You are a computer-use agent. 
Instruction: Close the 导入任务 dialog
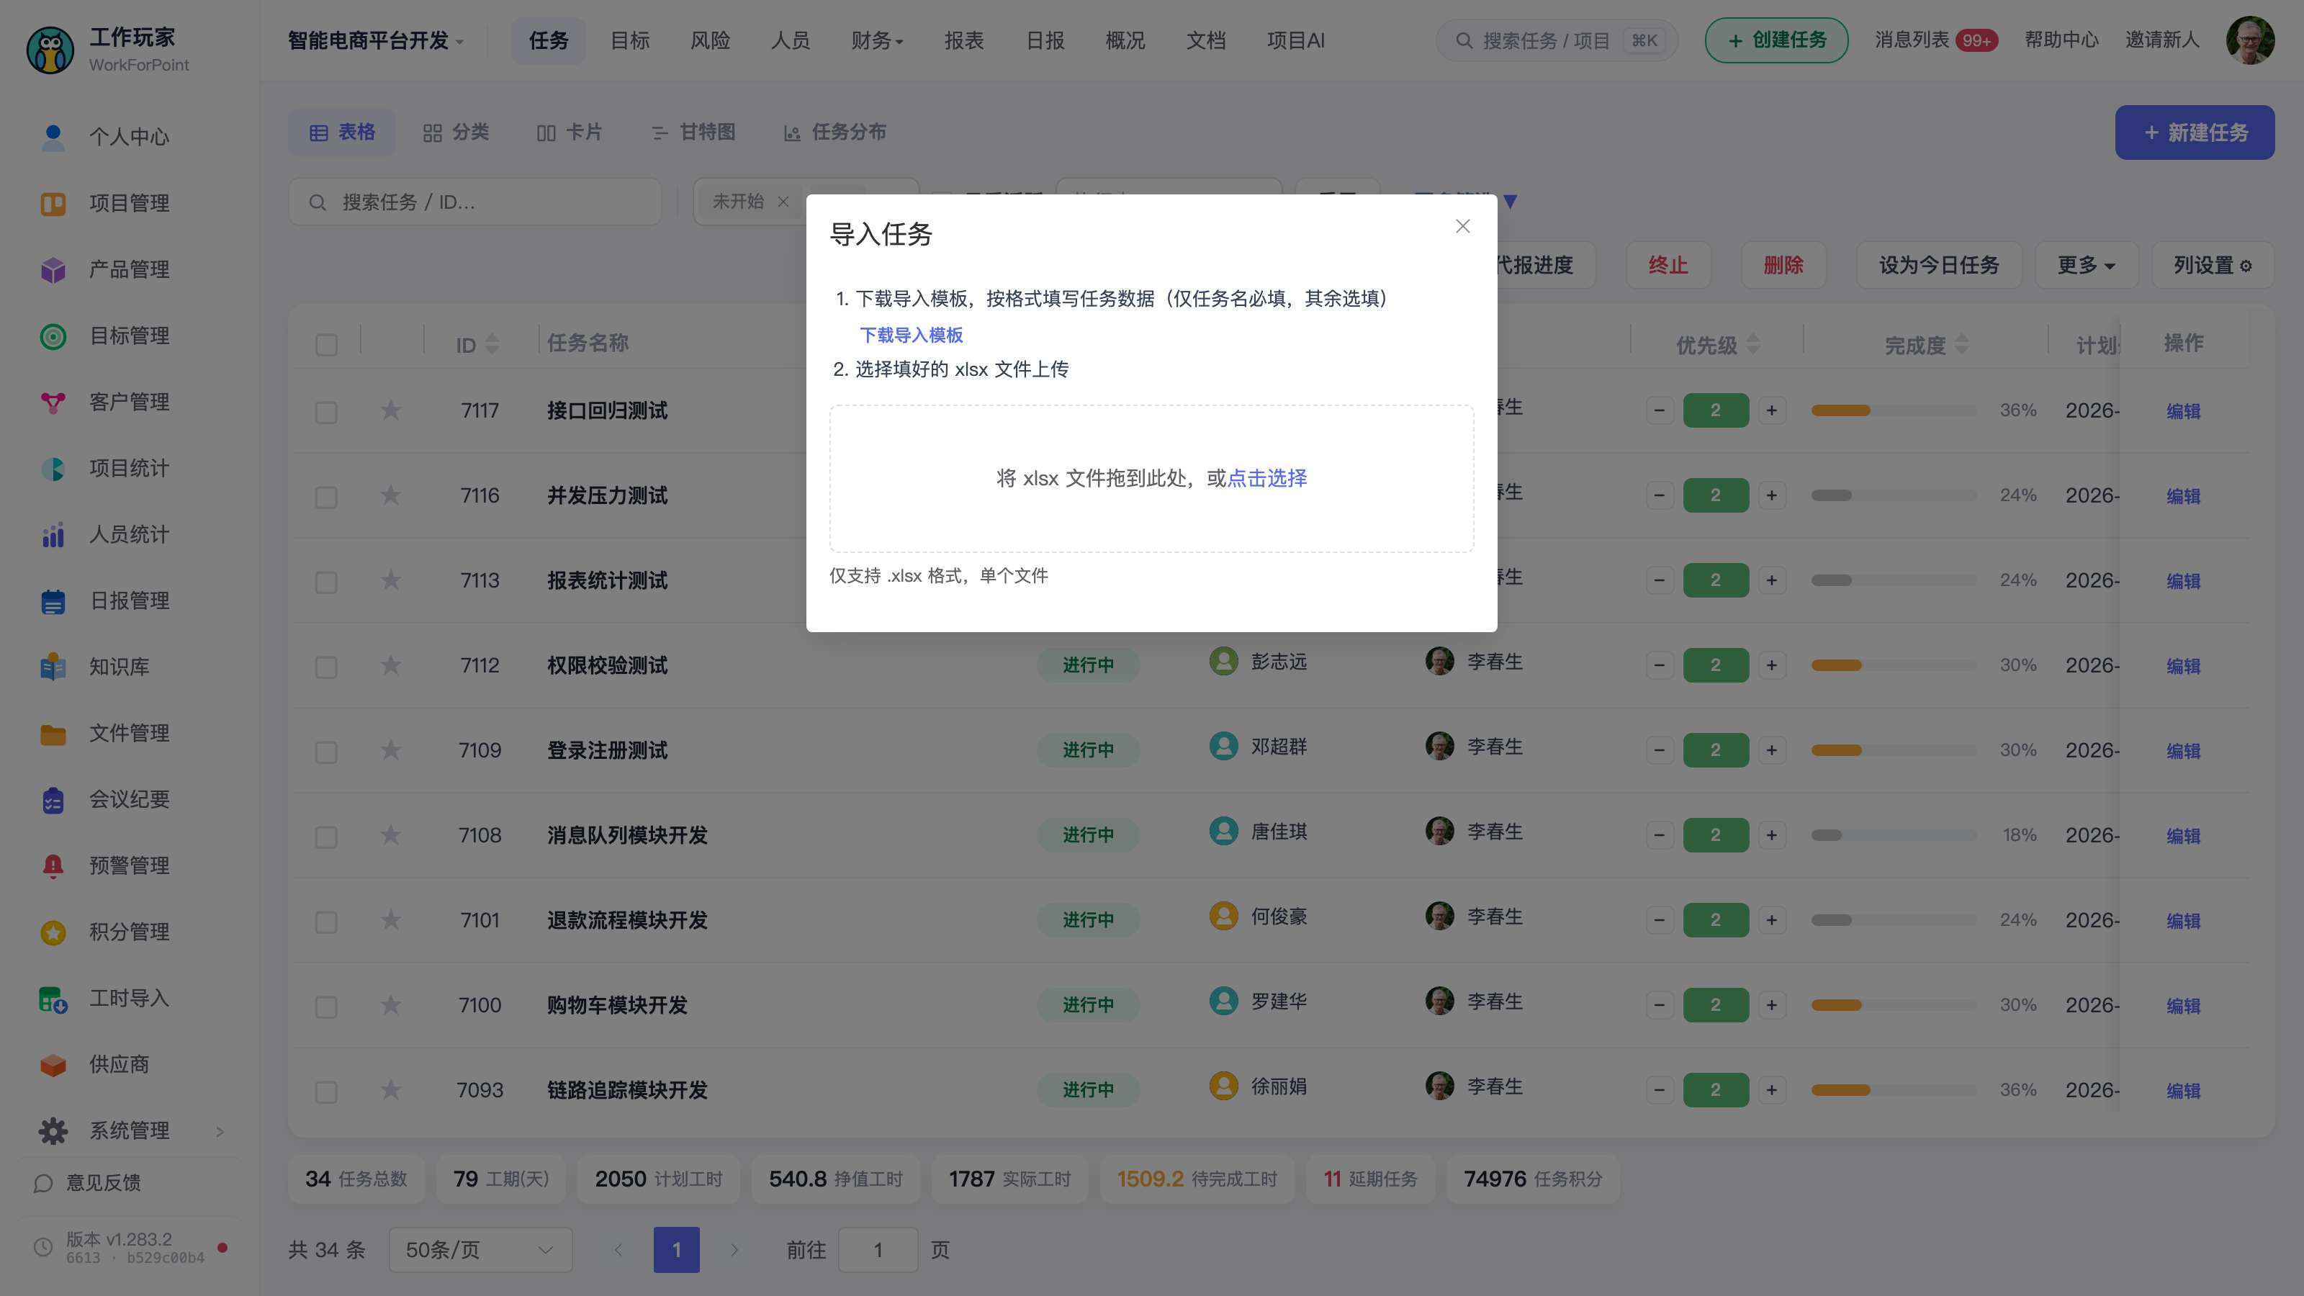coord(1462,226)
